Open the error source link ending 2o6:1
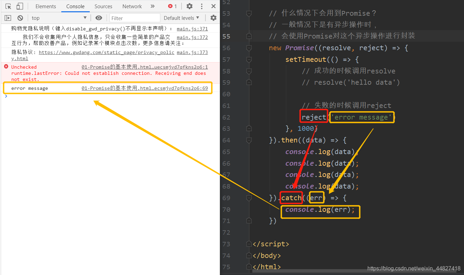The image size is (464, 275). point(145,67)
